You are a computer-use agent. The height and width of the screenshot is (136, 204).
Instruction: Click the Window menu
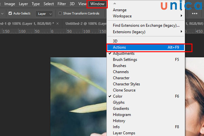pyautogui.click(x=97, y=4)
